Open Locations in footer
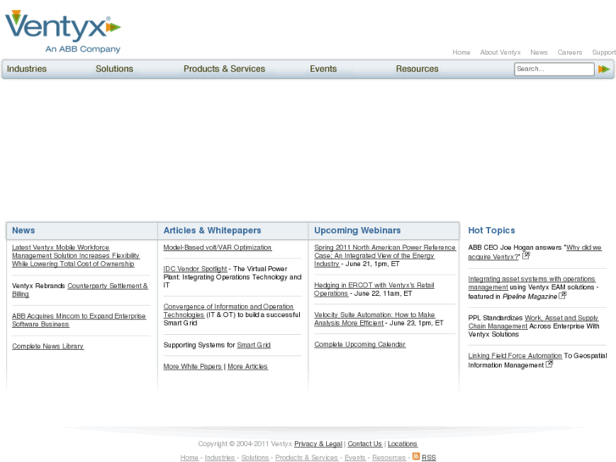 pos(402,443)
